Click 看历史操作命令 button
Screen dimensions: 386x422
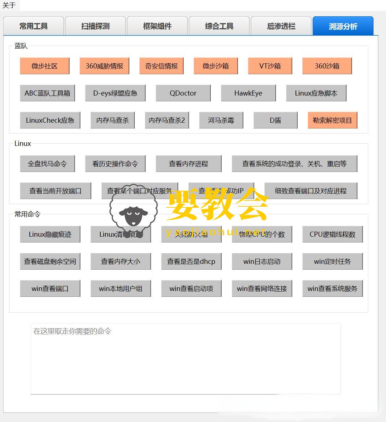click(x=115, y=164)
